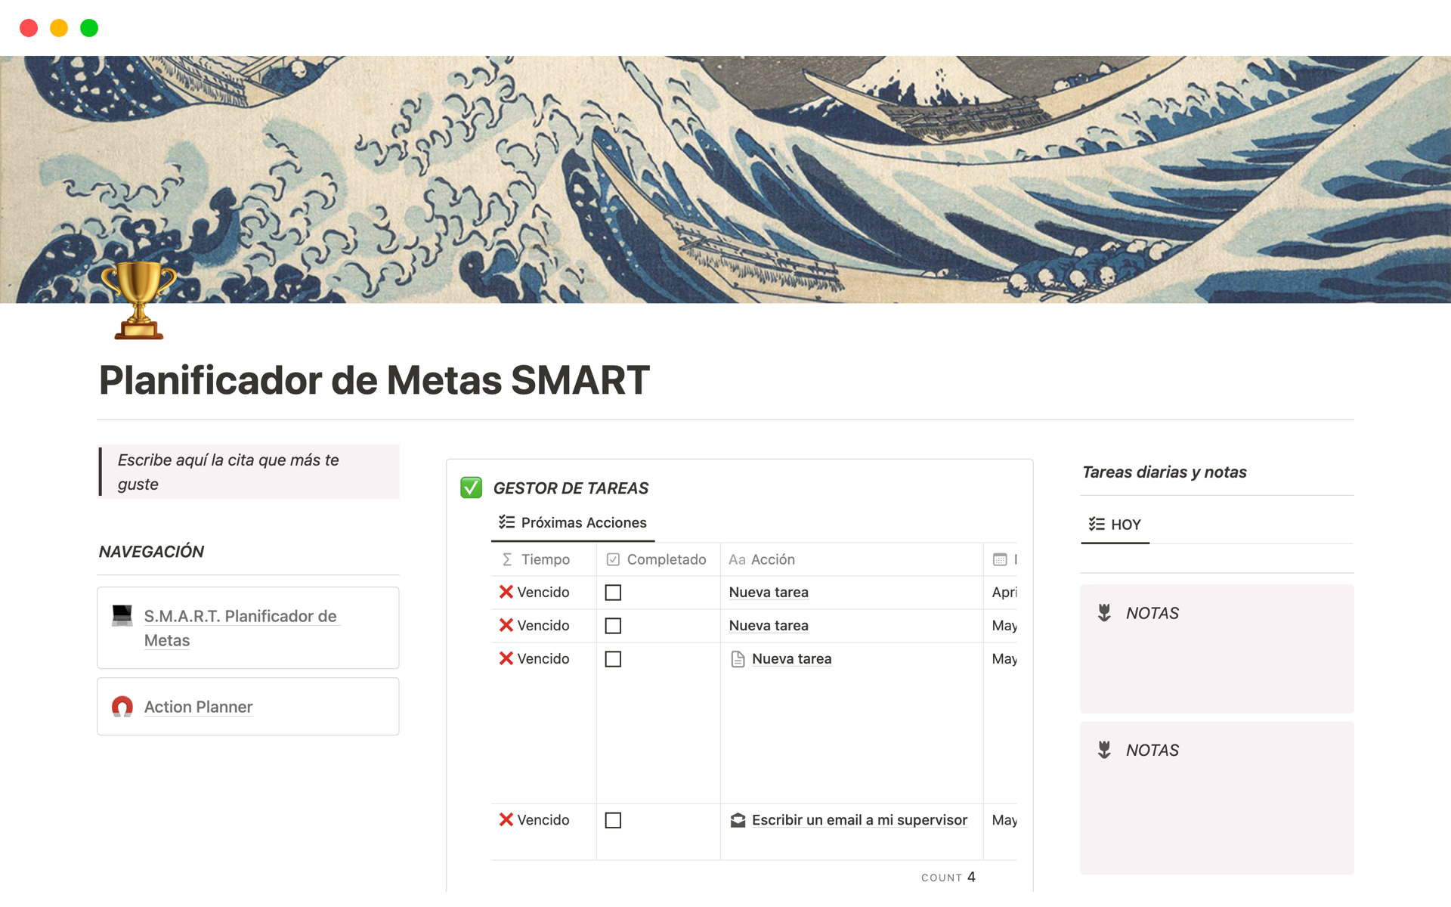The image size is (1451, 907).
Task: Click the checklist icon beside HOY
Action: pyautogui.click(x=1096, y=524)
